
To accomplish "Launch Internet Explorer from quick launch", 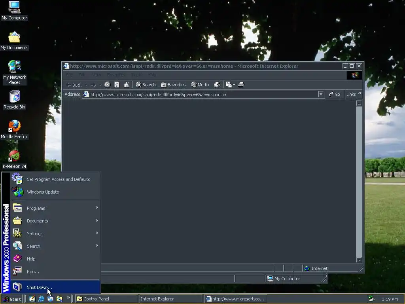I will (41, 299).
